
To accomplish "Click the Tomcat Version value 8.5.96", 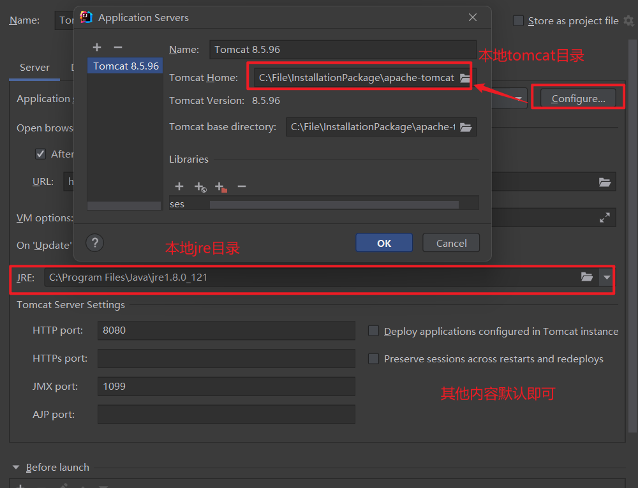I will [265, 101].
